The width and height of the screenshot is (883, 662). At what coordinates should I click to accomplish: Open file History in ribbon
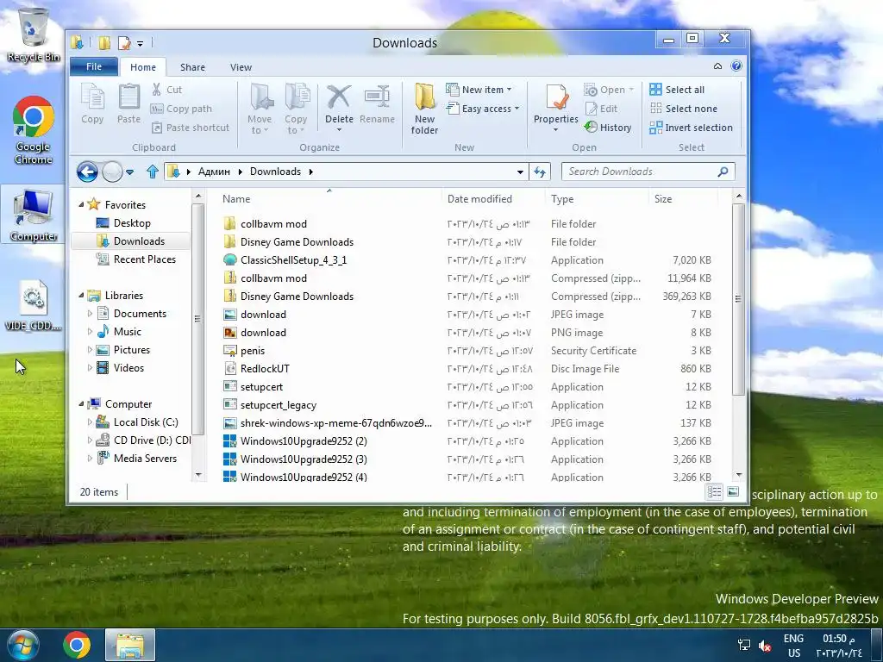tap(608, 128)
